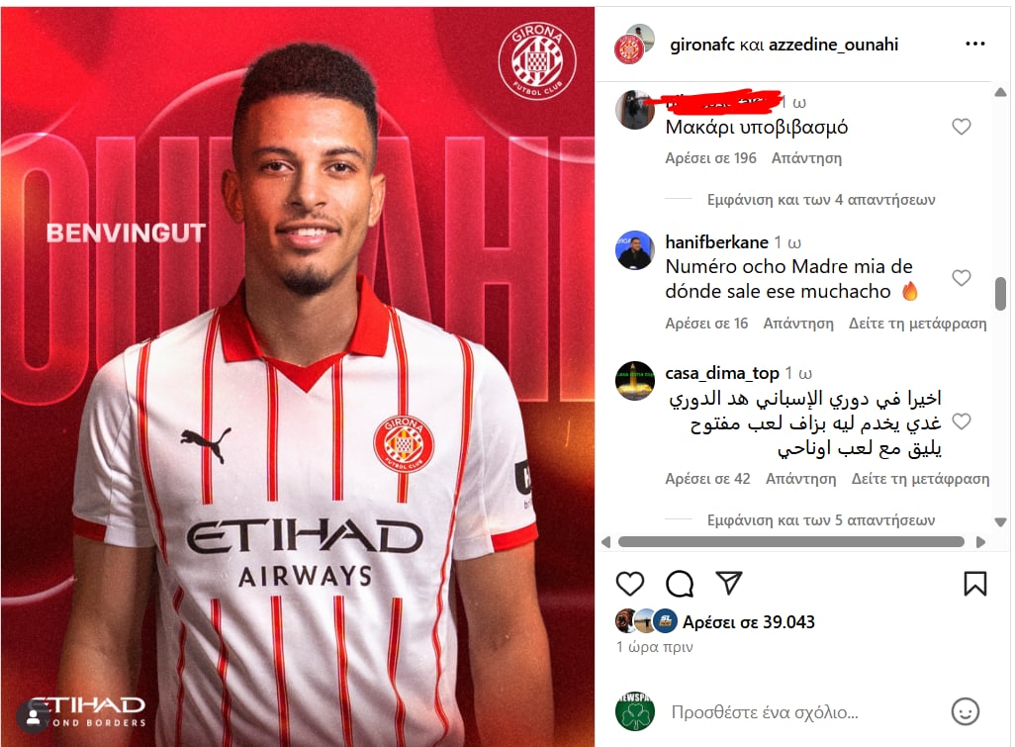The width and height of the screenshot is (1015, 747).
Task: Open the 'Αρέσει σε 39.043' likes list
Action: coord(748,622)
